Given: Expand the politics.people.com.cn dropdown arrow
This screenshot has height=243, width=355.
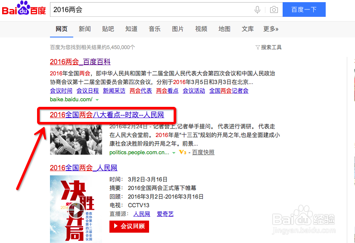Looking at the screenshot, I should pos(174,153).
